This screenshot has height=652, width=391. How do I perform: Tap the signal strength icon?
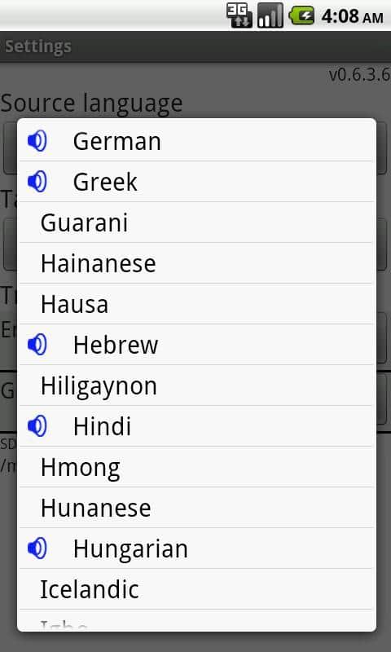270,15
